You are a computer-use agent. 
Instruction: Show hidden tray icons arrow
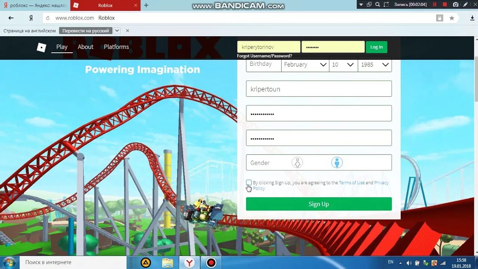pos(400,263)
